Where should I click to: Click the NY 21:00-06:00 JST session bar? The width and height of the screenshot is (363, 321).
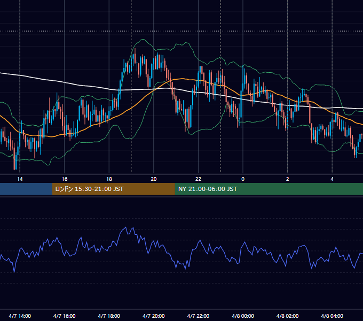(x=269, y=189)
